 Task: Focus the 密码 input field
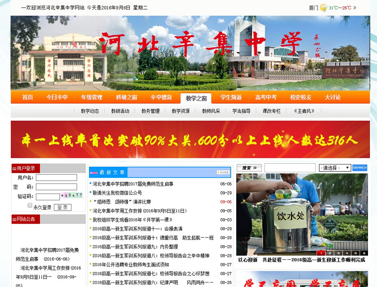pos(56,187)
